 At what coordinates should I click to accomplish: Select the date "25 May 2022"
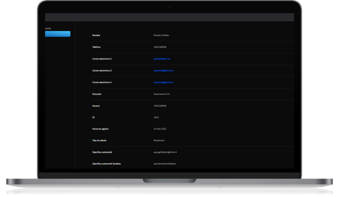pyautogui.click(x=160, y=129)
